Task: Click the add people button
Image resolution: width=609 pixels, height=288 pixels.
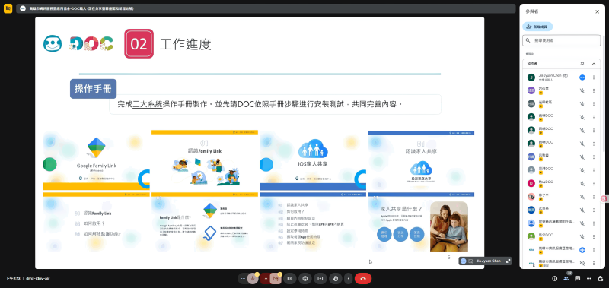Action: 537,27
